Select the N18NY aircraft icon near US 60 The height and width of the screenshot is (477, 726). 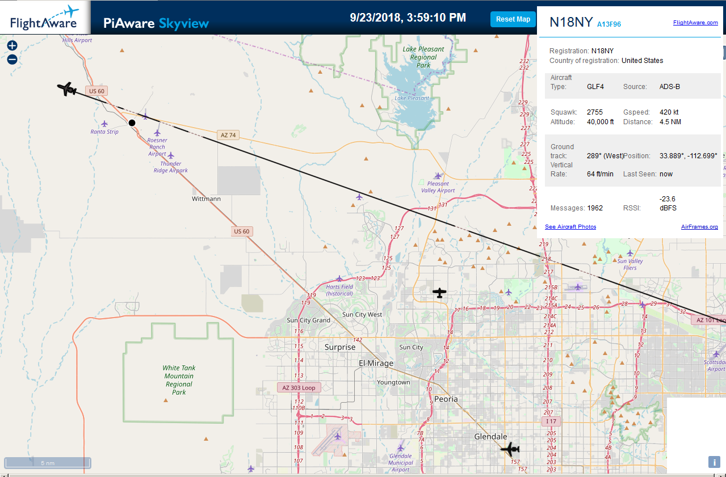pos(68,89)
